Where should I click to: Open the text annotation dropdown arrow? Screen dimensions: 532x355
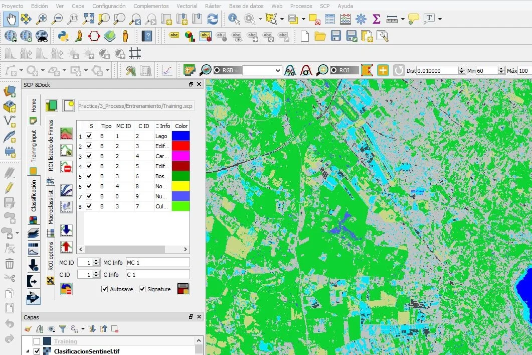coord(440,19)
